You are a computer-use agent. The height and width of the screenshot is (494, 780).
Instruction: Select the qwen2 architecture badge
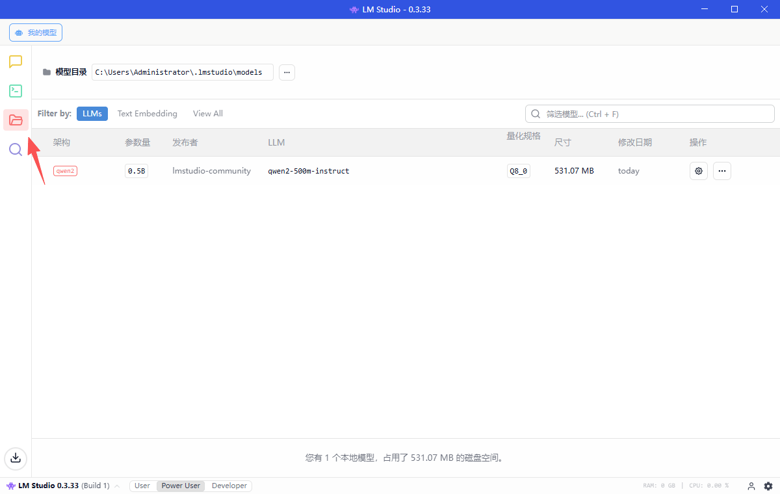65,171
